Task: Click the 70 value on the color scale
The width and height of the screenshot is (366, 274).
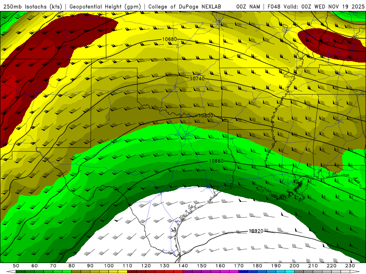Action: pos(53,266)
